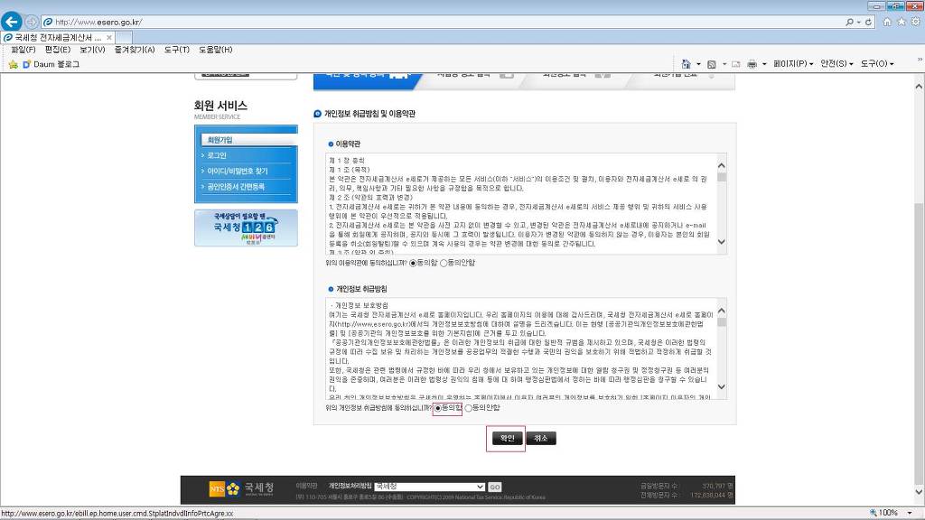Open the home icon beside the favorites star
Image resolution: width=925 pixels, height=520 pixels.
point(887,22)
